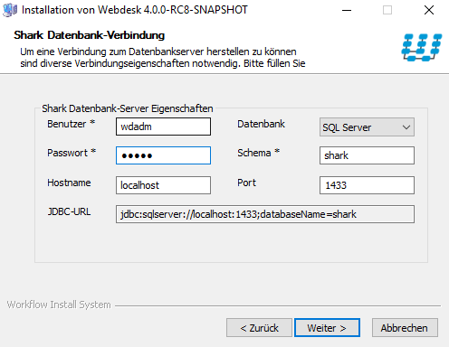449x347 pixels.
Task: Focus the Passwort input field
Action: (x=163, y=155)
